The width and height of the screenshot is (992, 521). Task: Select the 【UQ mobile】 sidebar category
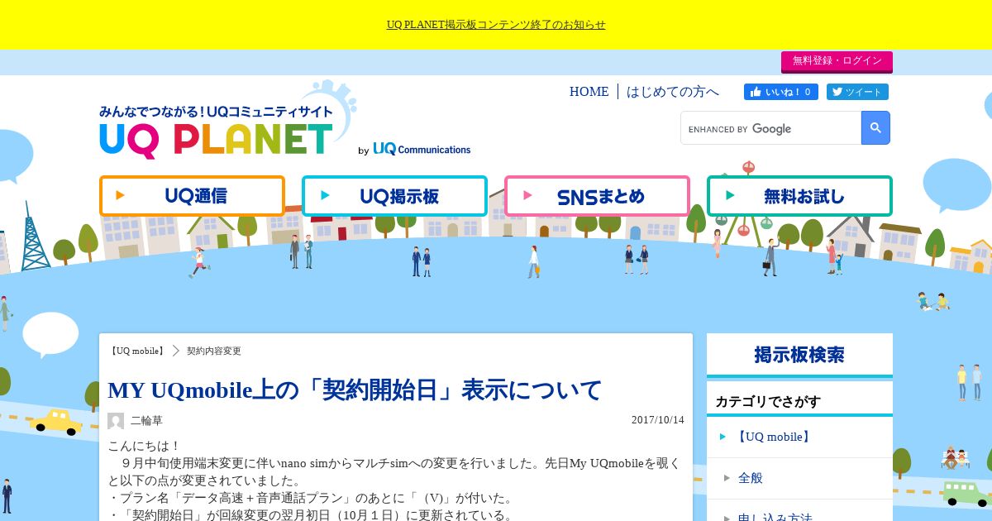(x=774, y=437)
